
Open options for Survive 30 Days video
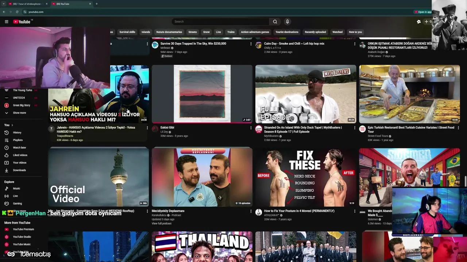pyautogui.click(x=251, y=44)
